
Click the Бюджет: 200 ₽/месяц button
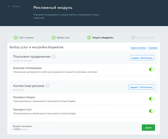tap(142, 58)
